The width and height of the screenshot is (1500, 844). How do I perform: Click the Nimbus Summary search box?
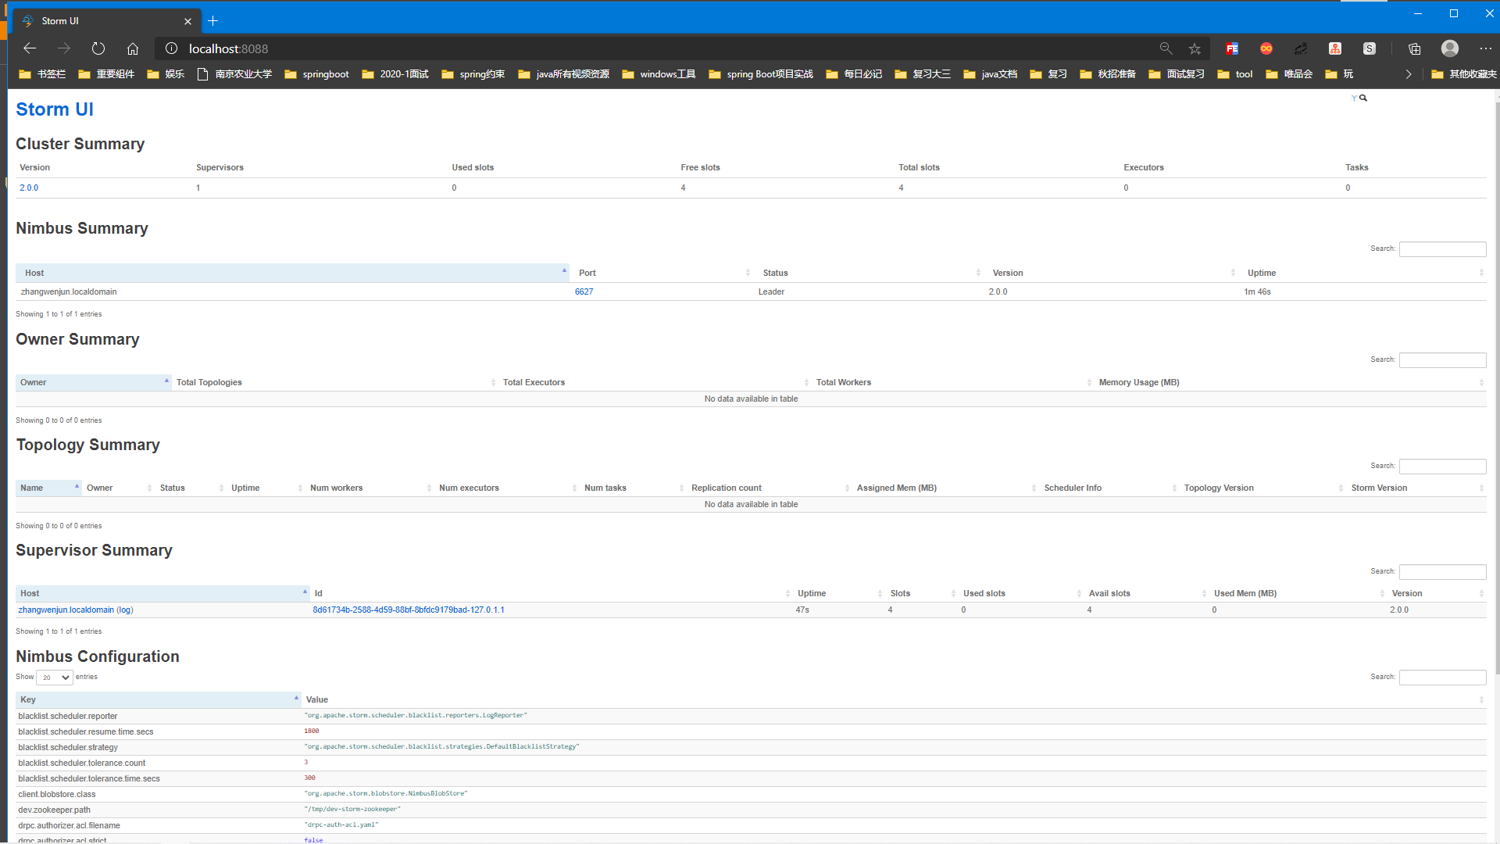coord(1442,249)
